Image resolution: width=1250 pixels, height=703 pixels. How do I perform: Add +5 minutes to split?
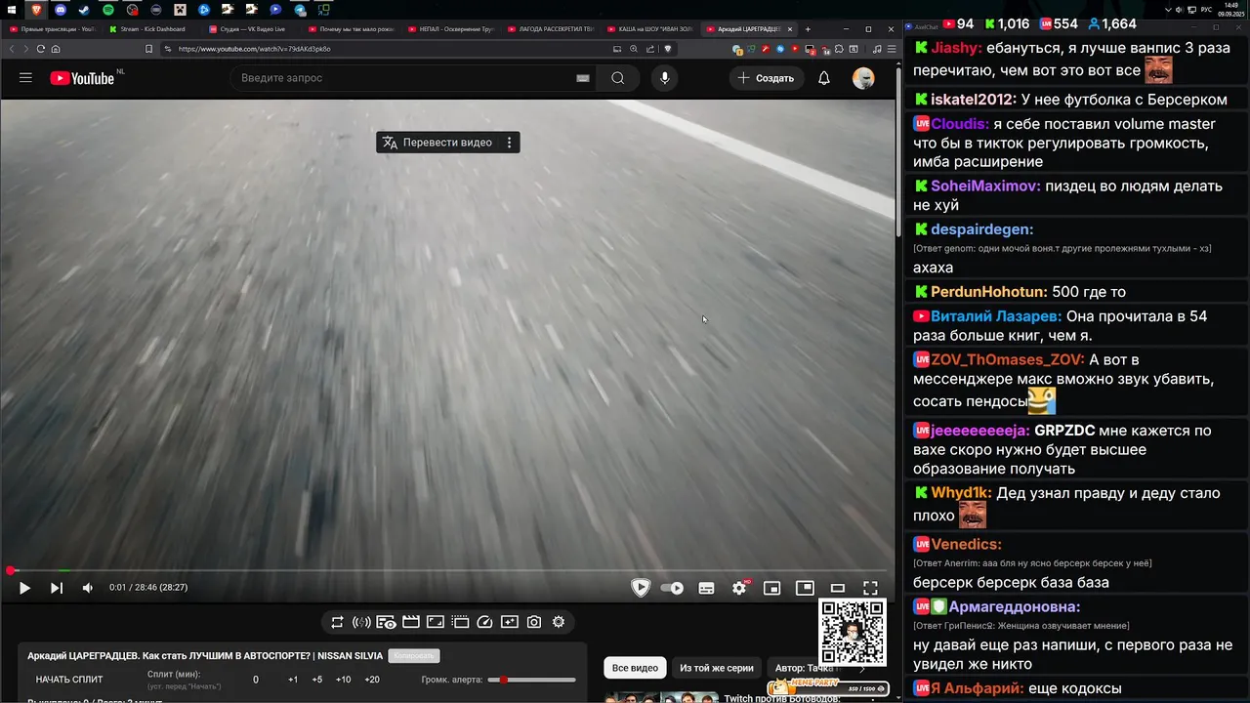click(x=316, y=680)
